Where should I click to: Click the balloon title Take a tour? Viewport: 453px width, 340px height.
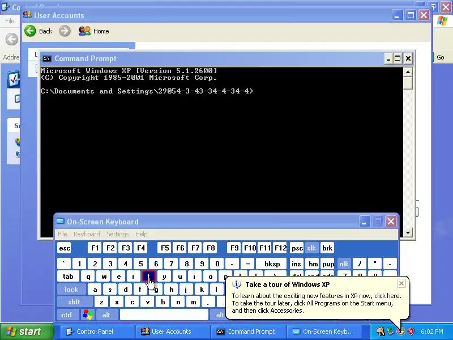tap(288, 284)
